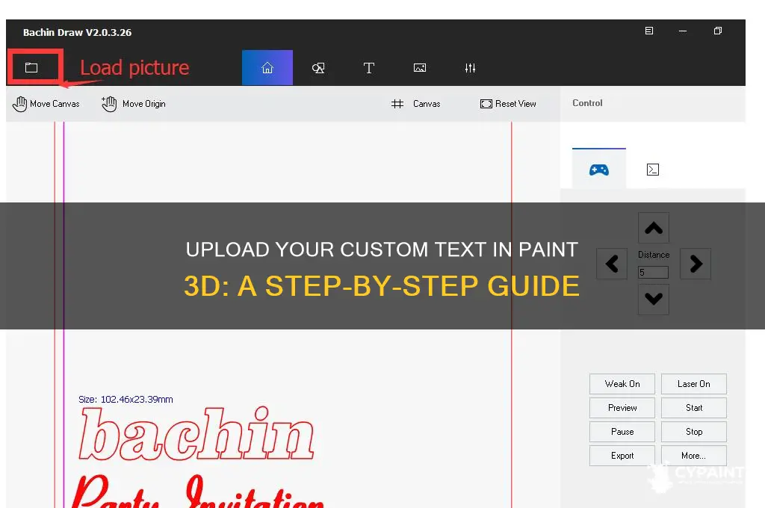This screenshot has height=508, width=765.
Task: Select the bachin outlined text object
Action: point(196,434)
